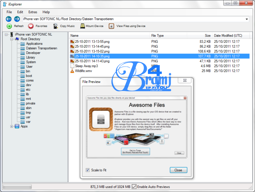Open Favorites heart icon

[x=31, y=26]
